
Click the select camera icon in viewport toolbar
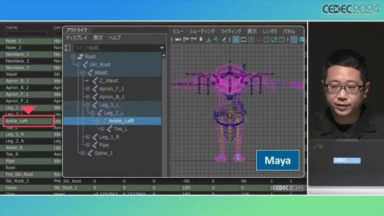[x=178, y=40]
